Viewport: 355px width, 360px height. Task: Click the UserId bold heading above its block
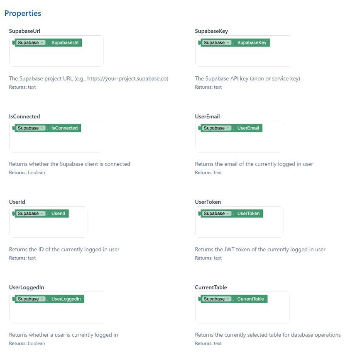(17, 202)
